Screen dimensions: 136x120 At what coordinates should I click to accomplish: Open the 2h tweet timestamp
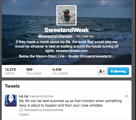(127, 96)
